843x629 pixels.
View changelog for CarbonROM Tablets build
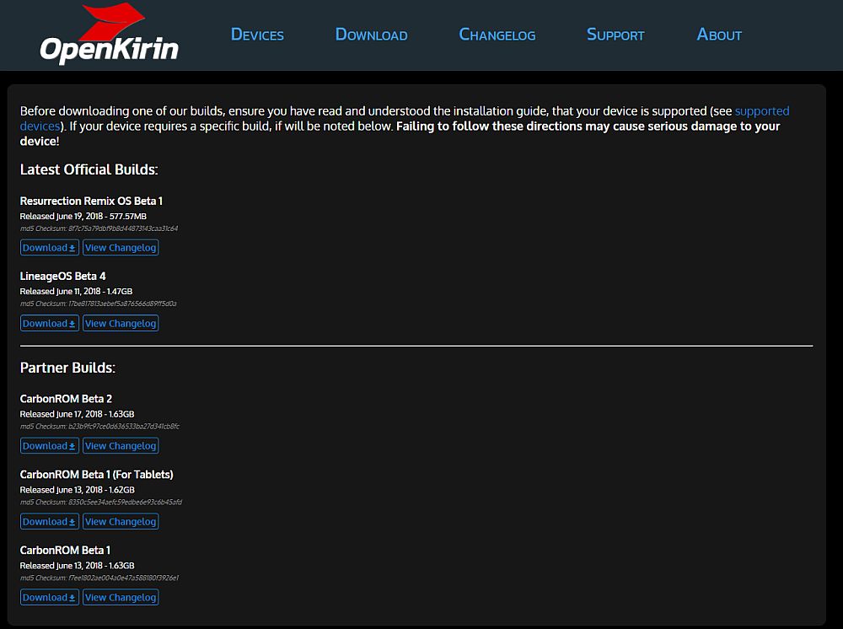point(121,521)
